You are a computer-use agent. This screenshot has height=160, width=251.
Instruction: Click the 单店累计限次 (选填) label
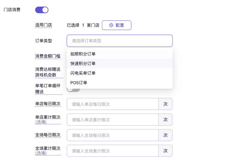[48, 119]
